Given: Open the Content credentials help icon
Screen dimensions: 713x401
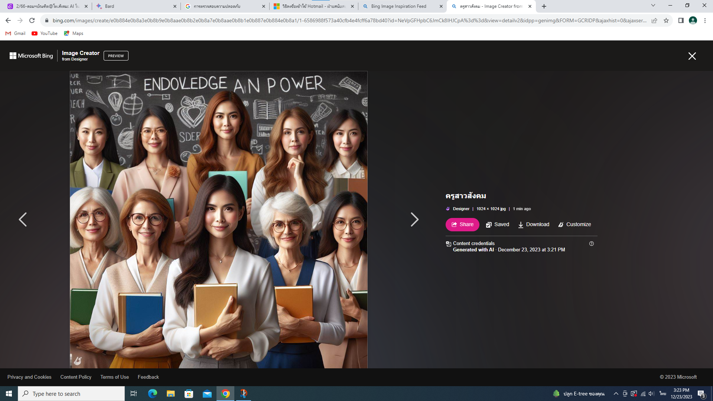Looking at the screenshot, I should [592, 244].
